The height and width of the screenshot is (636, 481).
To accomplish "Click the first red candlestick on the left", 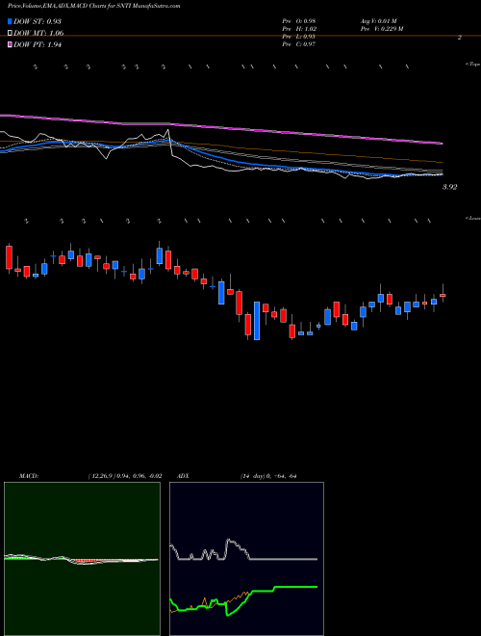I will [x=9, y=257].
